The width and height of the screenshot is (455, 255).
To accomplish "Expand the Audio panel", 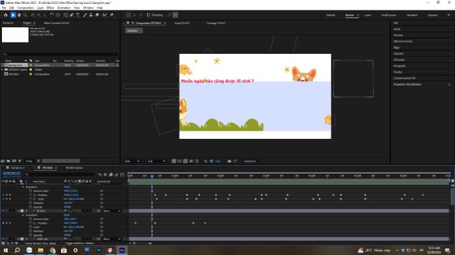I will click(x=397, y=29).
